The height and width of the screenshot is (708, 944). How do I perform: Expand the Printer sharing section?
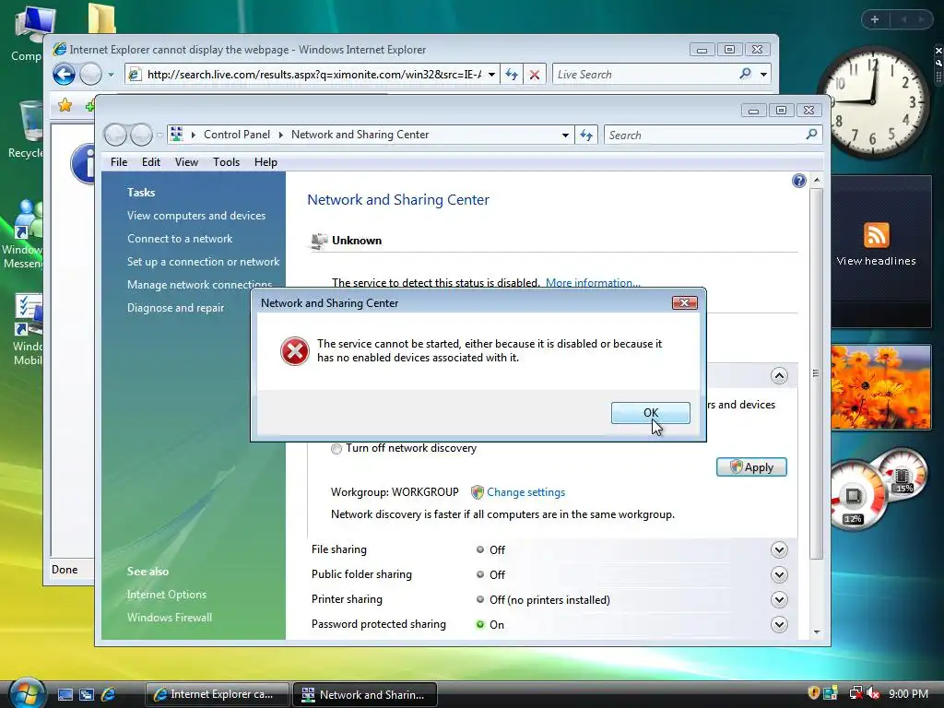point(779,599)
